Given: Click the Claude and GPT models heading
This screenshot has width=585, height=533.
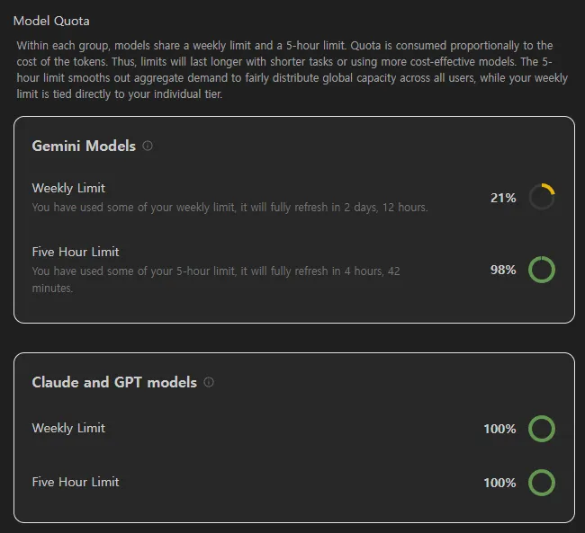Looking at the screenshot, I should pyautogui.click(x=114, y=382).
